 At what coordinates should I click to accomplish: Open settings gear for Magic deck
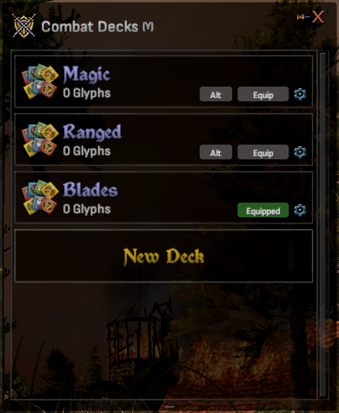[300, 94]
